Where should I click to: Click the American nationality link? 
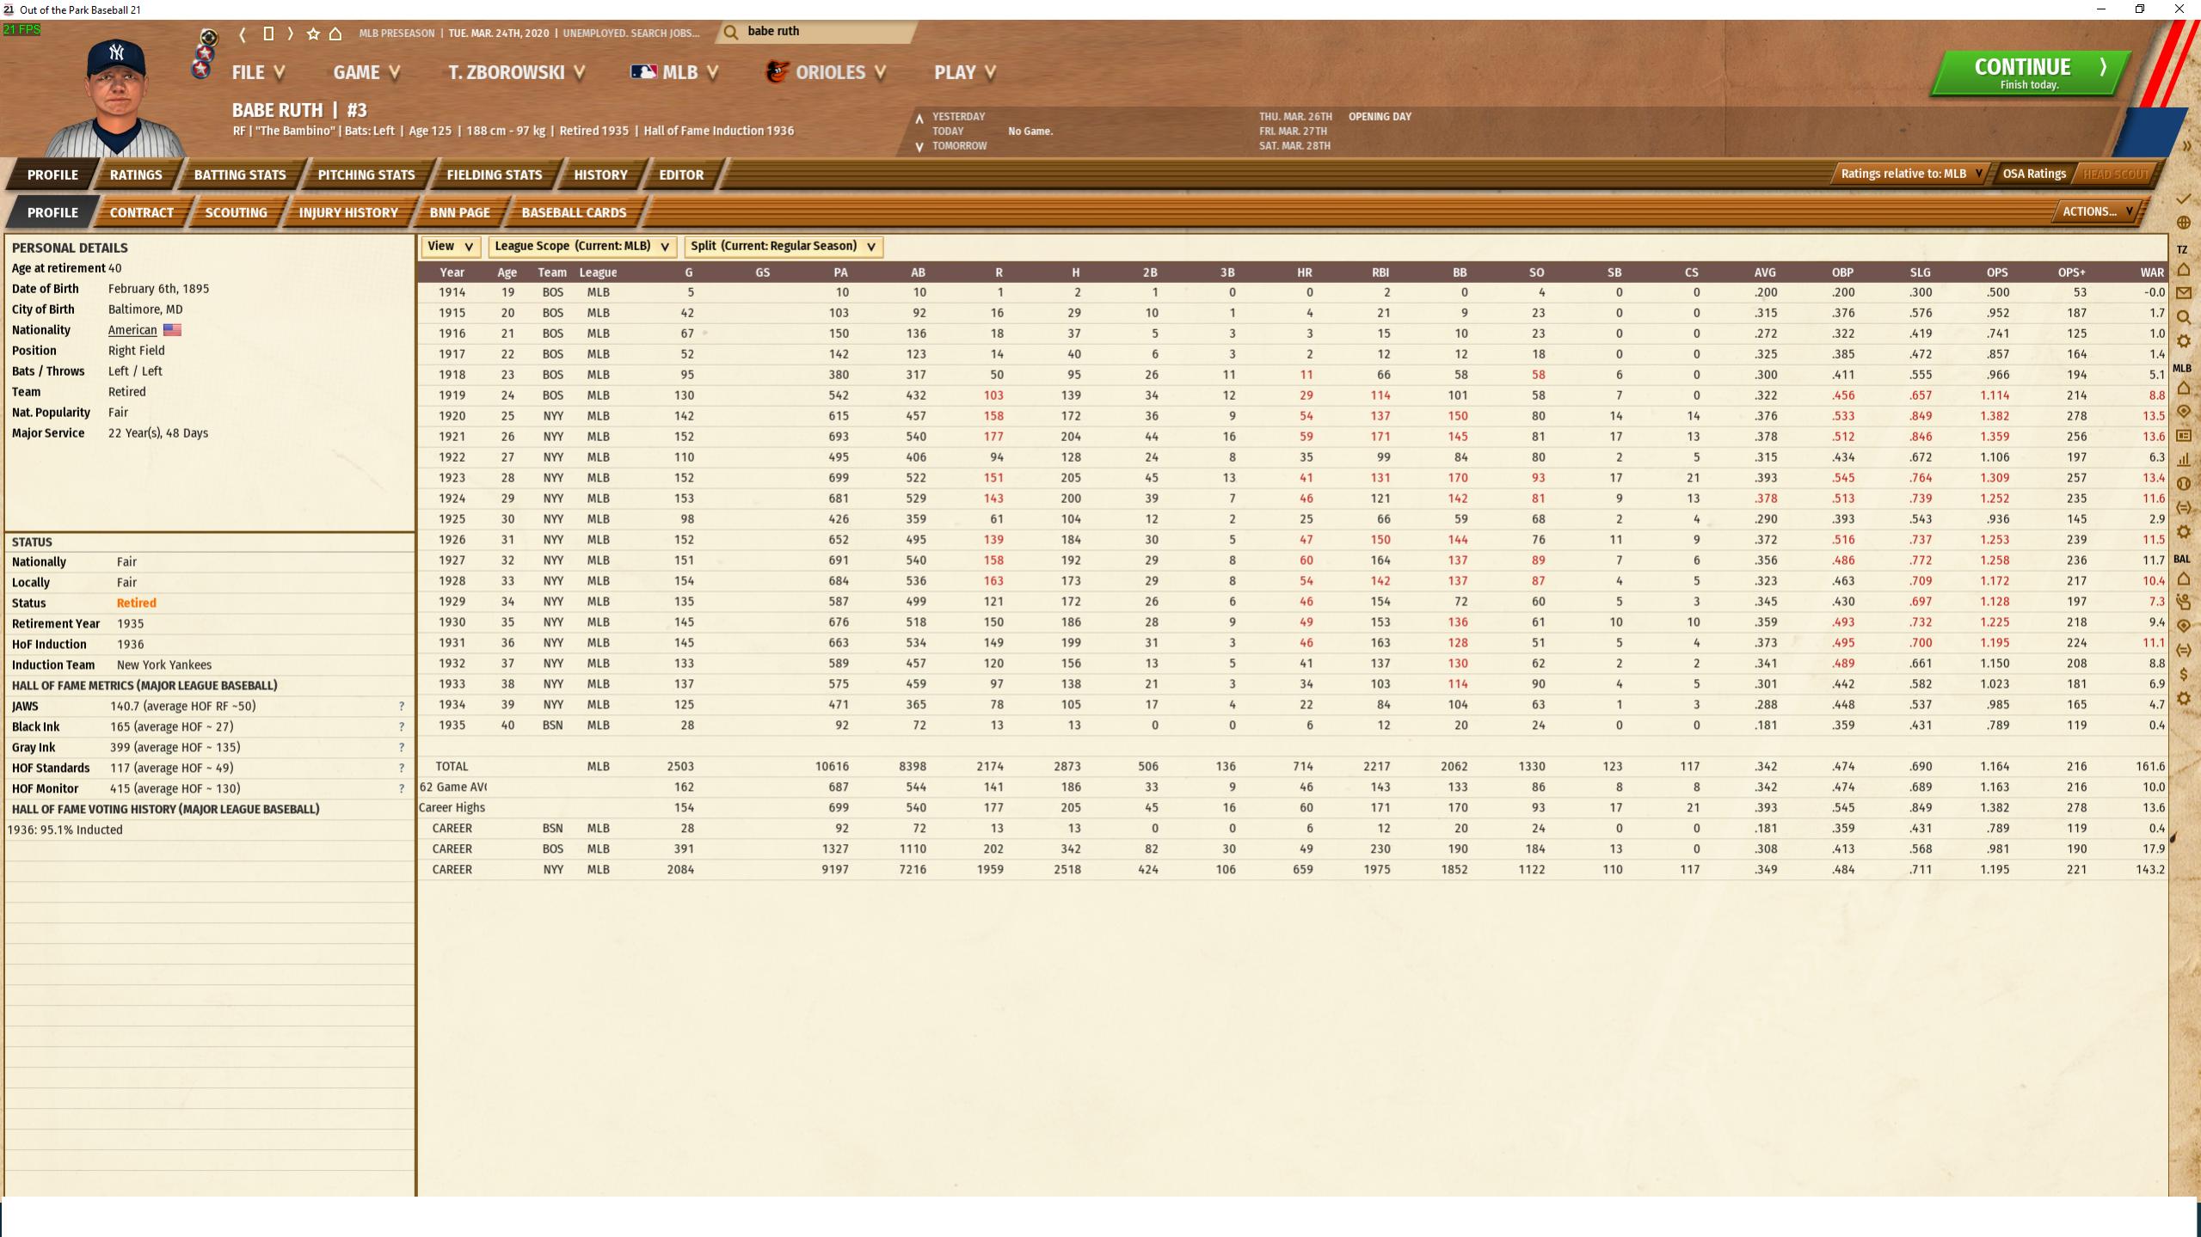pyautogui.click(x=132, y=330)
